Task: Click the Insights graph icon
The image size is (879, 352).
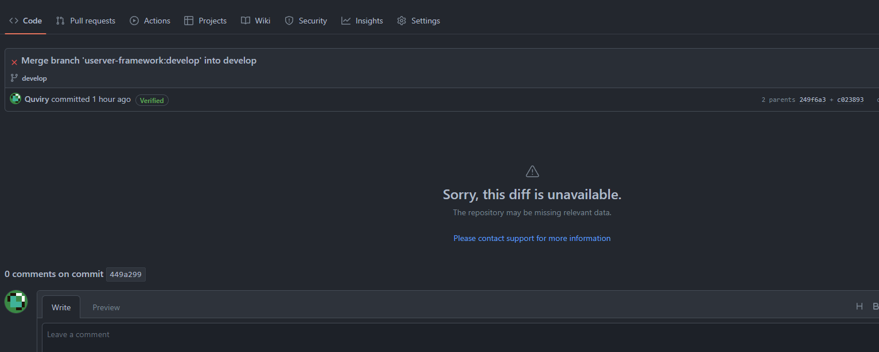Action: click(345, 20)
